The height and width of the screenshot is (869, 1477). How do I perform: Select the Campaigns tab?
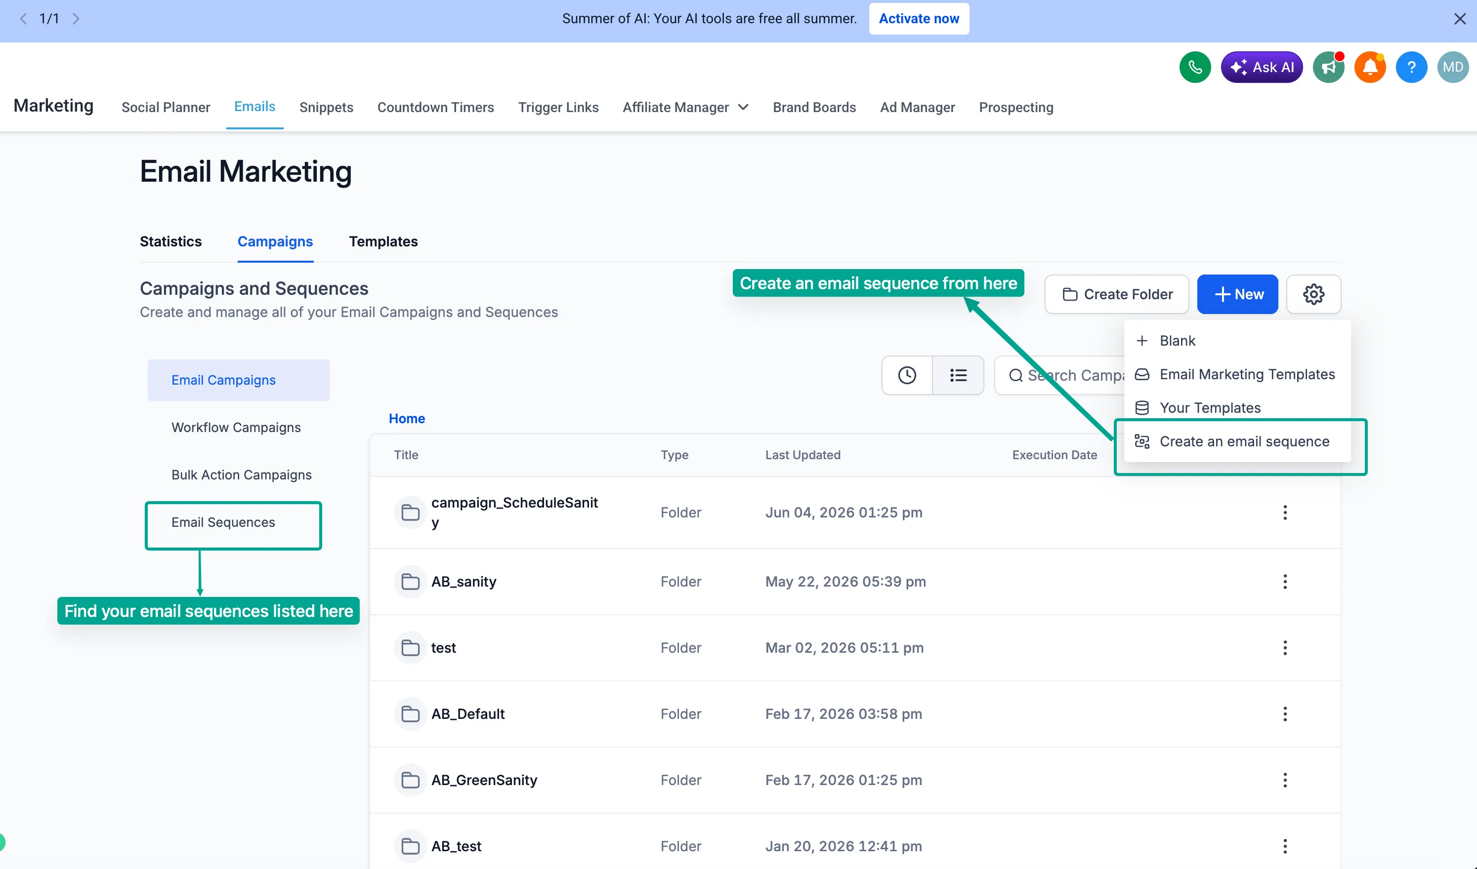coord(275,241)
